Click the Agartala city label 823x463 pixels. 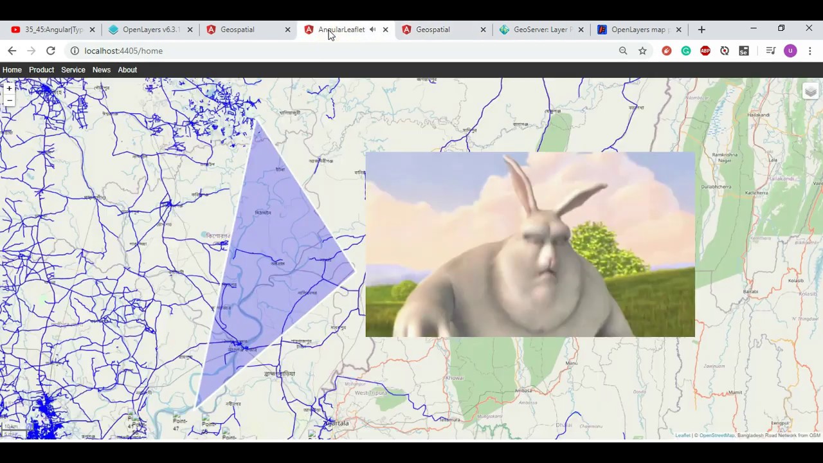coord(337,423)
